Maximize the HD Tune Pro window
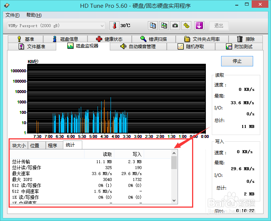The height and width of the screenshot is (221, 271). coord(247,4)
